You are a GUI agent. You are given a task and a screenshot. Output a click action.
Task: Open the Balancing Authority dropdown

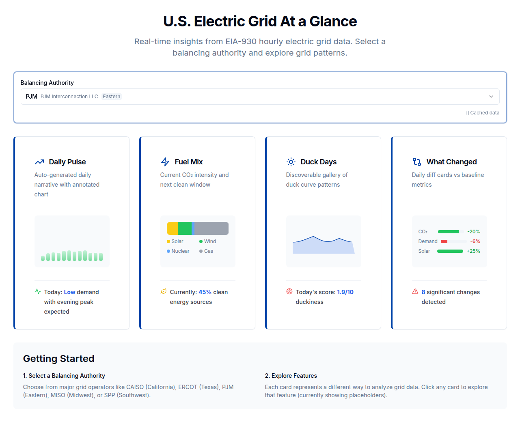pyautogui.click(x=491, y=97)
